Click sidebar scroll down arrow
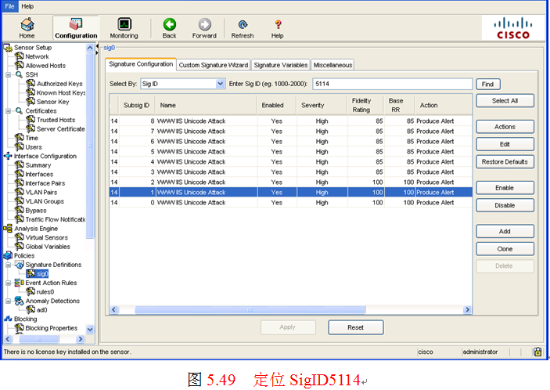This screenshot has width=550, height=390. click(90, 329)
